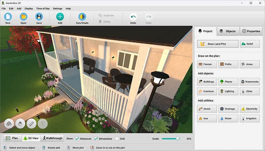Open the Other objects category
The width and height of the screenshot is (265, 151).
(250, 91)
